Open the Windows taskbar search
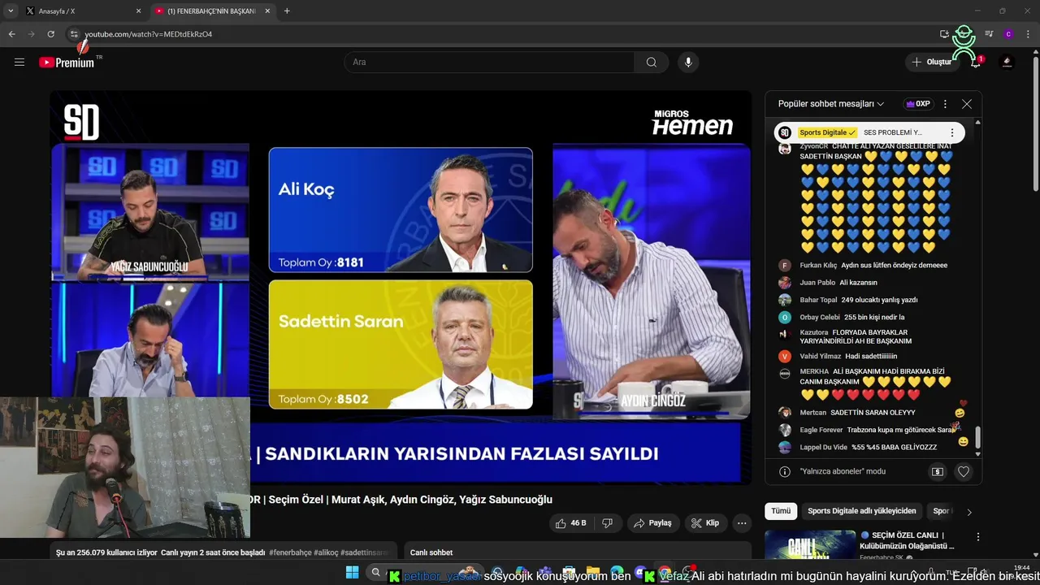The image size is (1040, 585). pos(375,573)
